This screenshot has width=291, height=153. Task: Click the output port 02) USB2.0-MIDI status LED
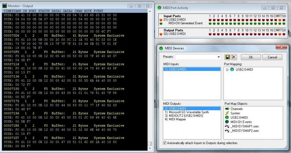pyautogui.click(x=161, y=34)
